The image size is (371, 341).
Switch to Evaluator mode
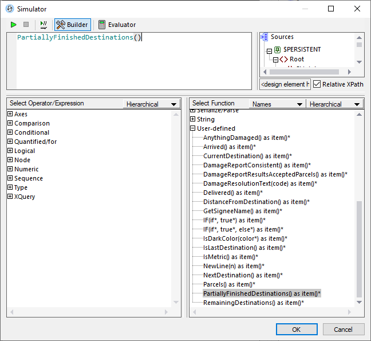pyautogui.click(x=117, y=25)
